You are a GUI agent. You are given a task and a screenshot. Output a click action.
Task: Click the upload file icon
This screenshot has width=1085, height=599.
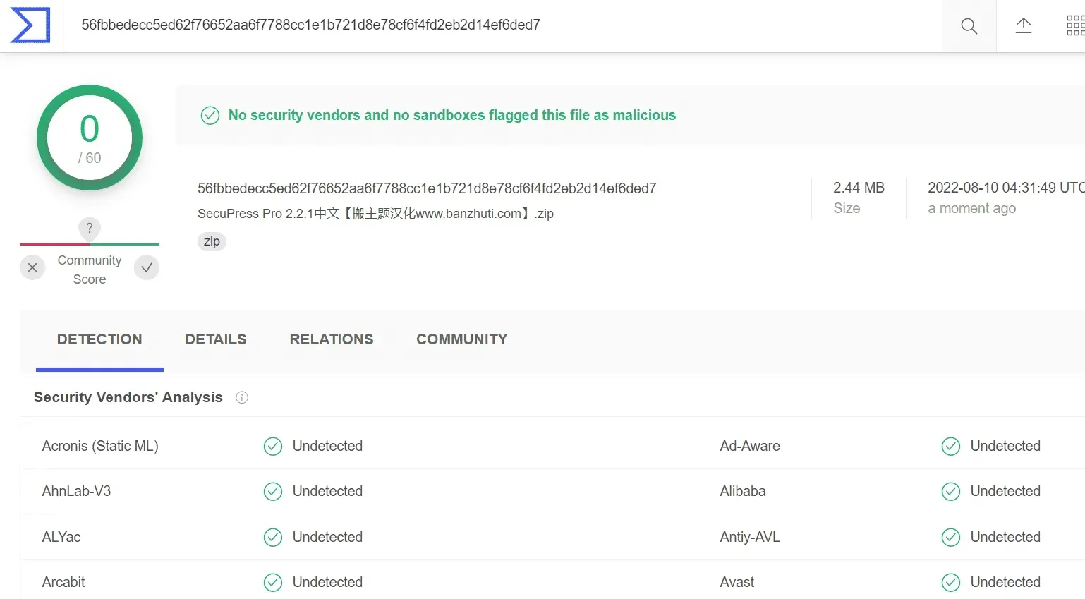click(1024, 26)
